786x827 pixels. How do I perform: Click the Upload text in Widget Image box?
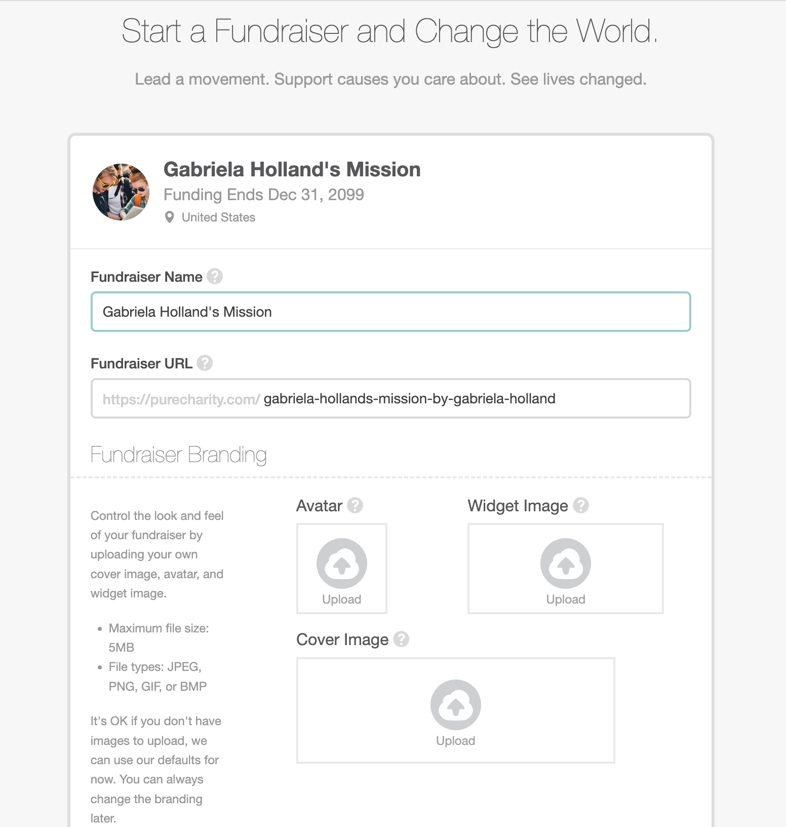pos(565,599)
